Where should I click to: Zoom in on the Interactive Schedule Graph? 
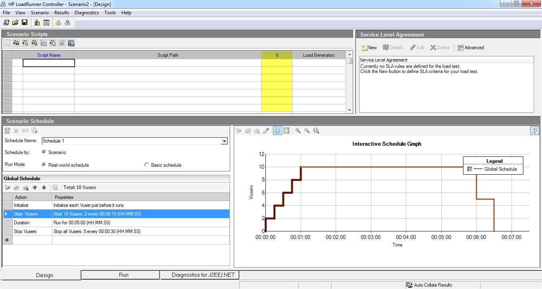298,131
